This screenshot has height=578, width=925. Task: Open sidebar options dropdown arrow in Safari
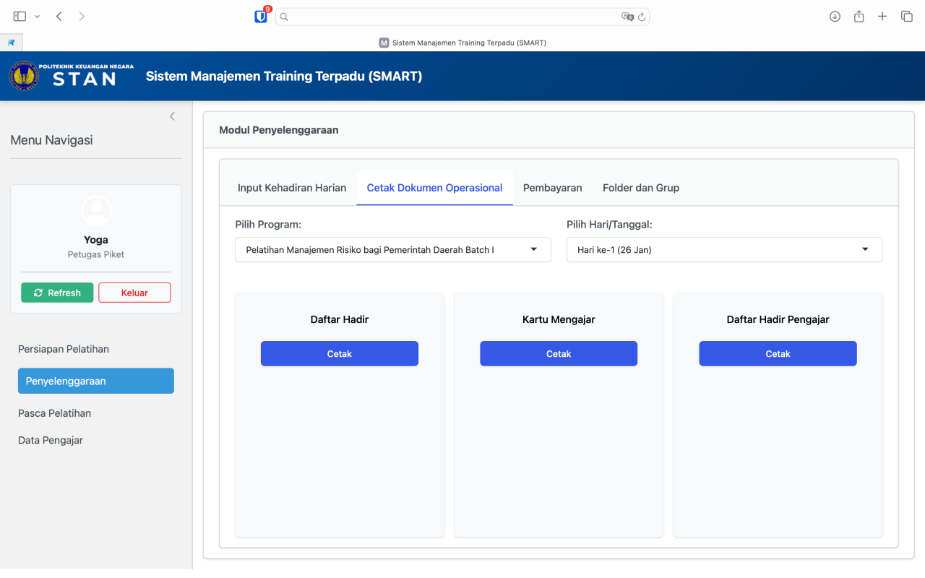(x=38, y=17)
